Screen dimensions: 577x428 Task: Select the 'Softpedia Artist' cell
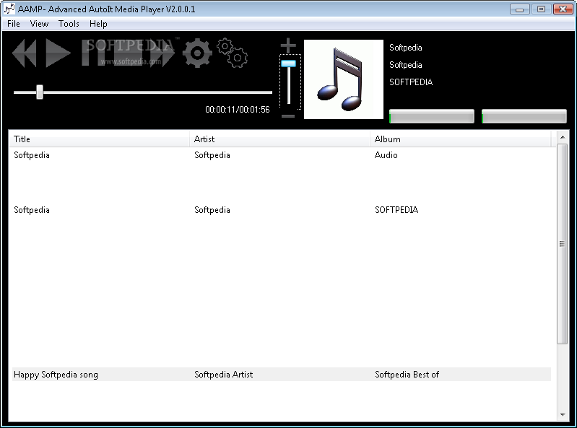pos(223,375)
